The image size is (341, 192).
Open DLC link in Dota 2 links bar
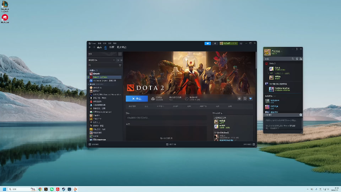[x=146, y=106]
